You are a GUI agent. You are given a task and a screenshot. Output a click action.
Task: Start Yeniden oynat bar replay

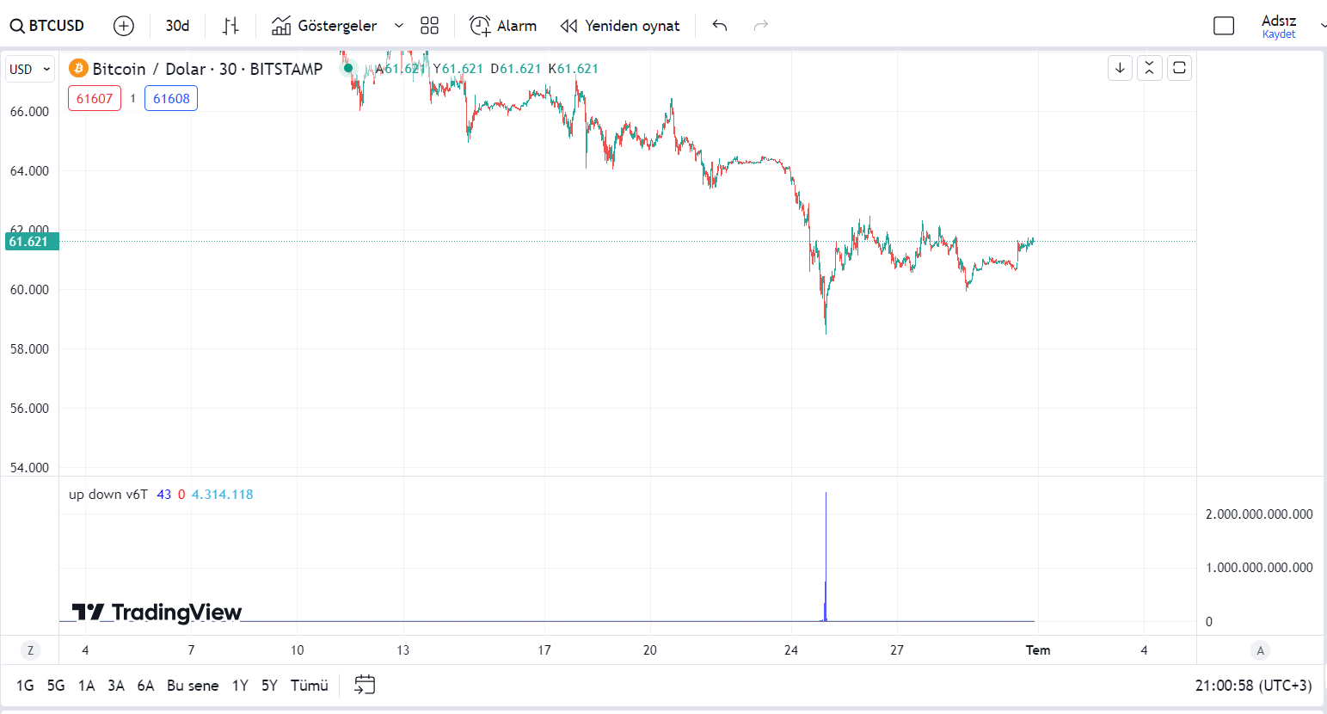(x=620, y=26)
